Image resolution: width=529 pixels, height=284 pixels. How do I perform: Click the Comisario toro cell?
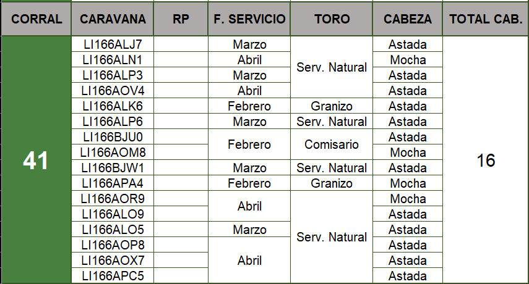pyautogui.click(x=332, y=144)
